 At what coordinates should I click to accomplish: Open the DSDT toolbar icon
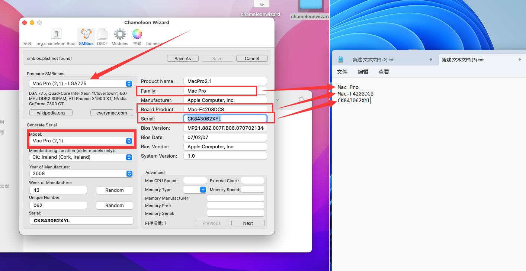[x=102, y=35]
